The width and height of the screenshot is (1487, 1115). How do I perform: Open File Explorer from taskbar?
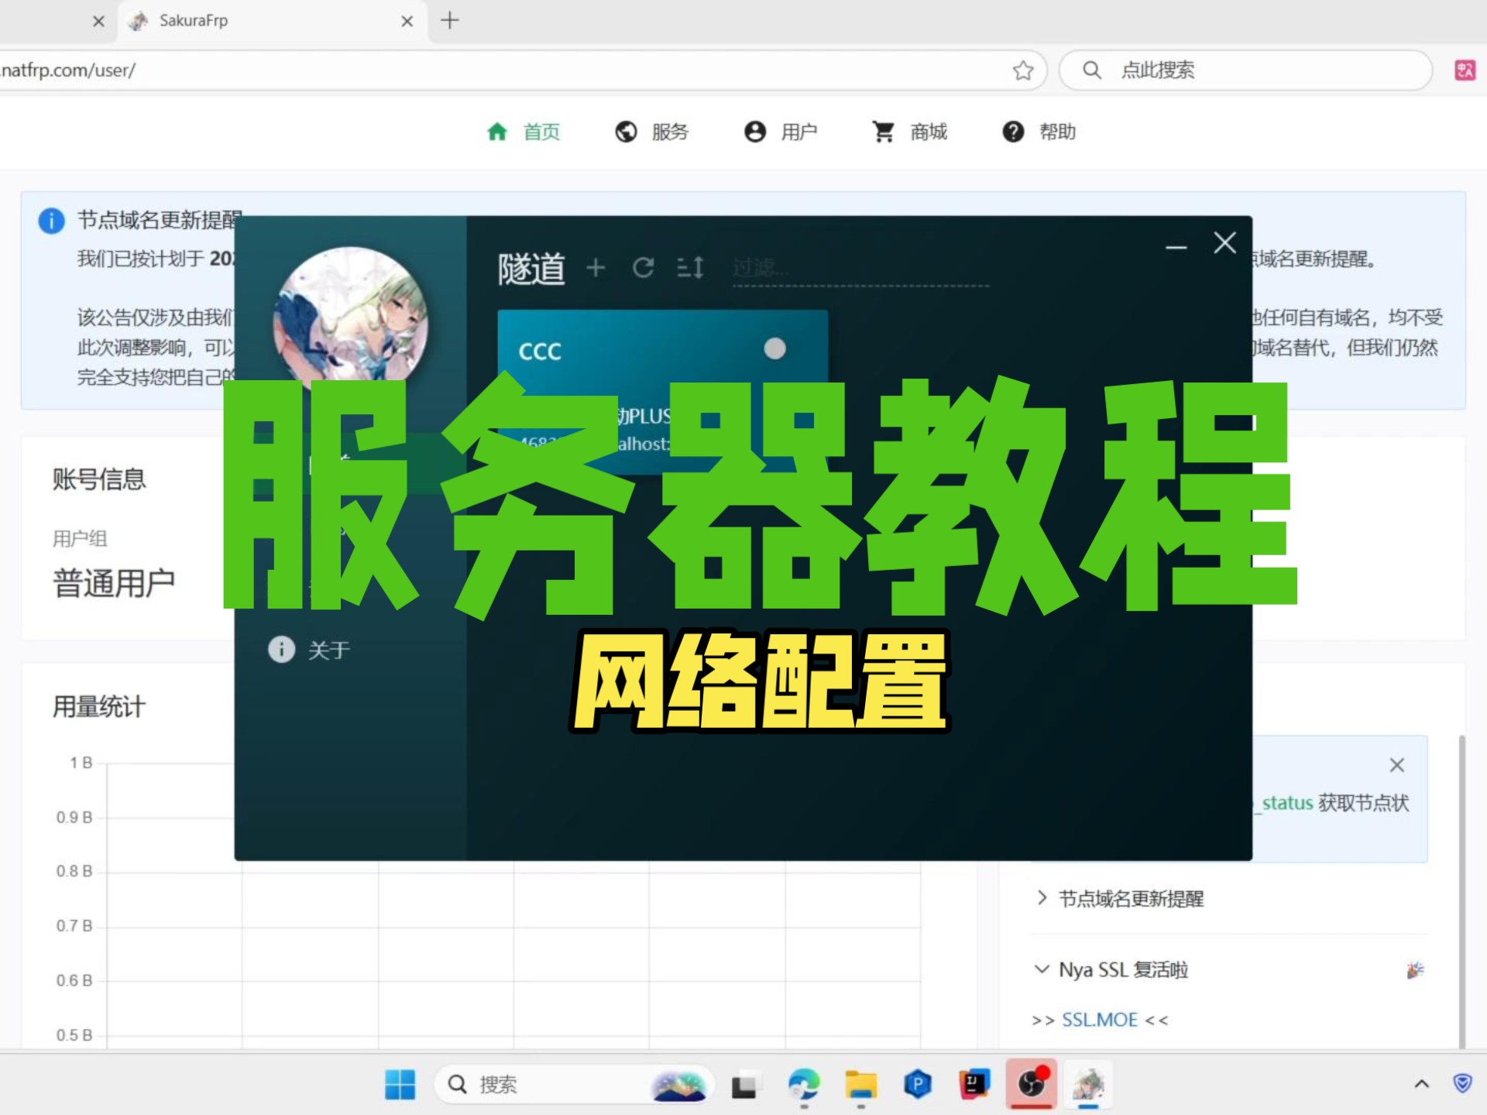(x=860, y=1084)
